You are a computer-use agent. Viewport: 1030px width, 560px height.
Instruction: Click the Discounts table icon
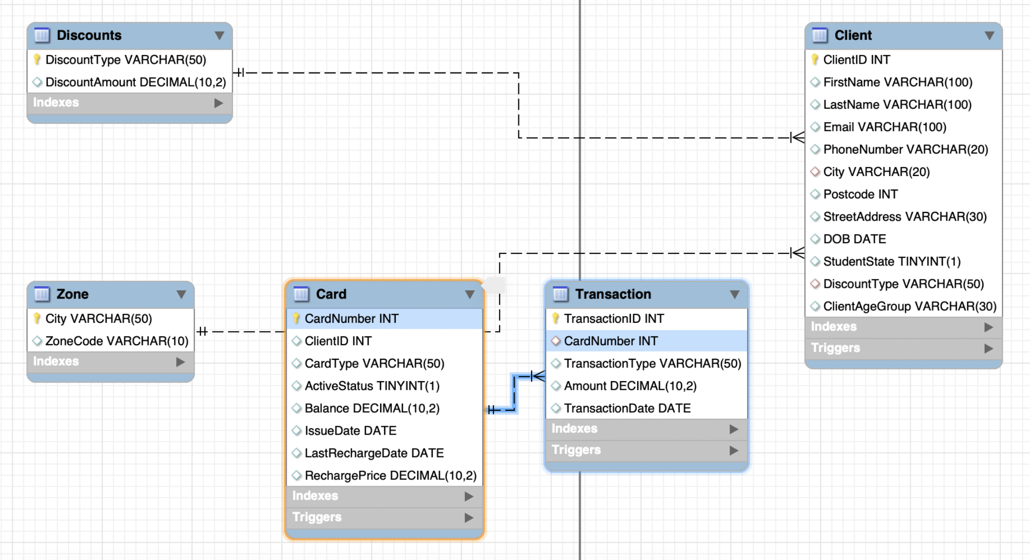click(42, 35)
